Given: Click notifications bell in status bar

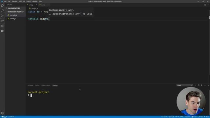Looking at the screenshot, I should click(x=207, y=117).
